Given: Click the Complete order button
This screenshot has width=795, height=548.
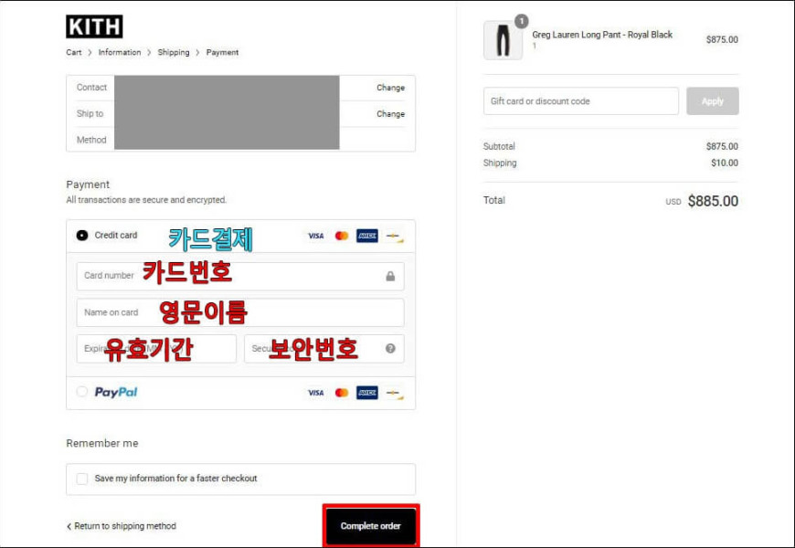Looking at the screenshot, I should 371,526.
